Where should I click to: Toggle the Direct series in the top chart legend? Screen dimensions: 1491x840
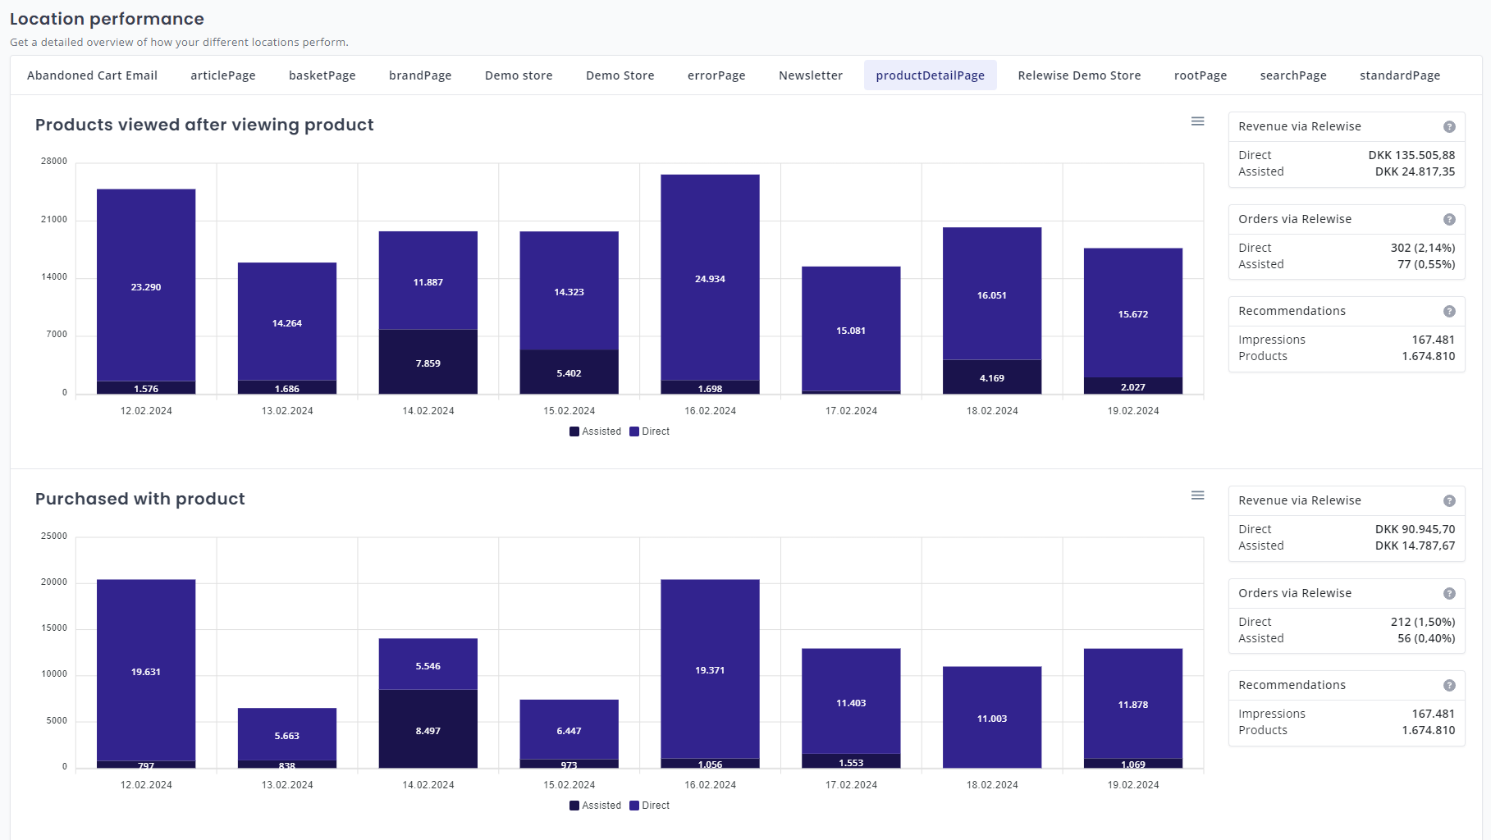[x=651, y=431]
